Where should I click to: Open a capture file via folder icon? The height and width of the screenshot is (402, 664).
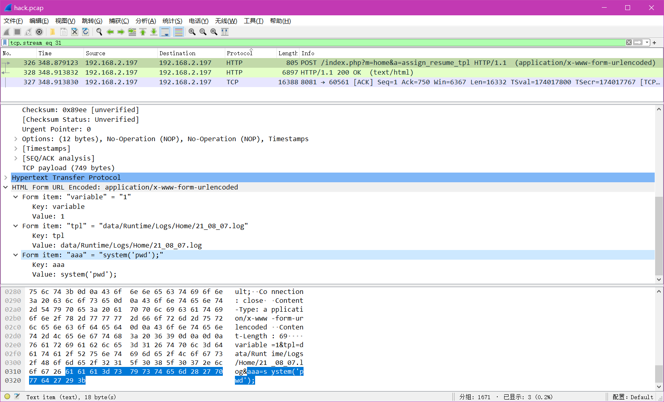coord(52,32)
